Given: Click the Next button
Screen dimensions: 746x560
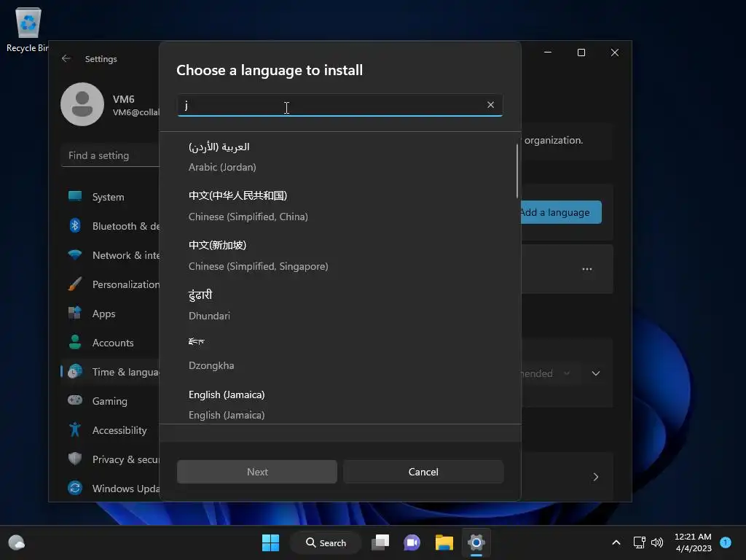Looking at the screenshot, I should pyautogui.click(x=257, y=472).
